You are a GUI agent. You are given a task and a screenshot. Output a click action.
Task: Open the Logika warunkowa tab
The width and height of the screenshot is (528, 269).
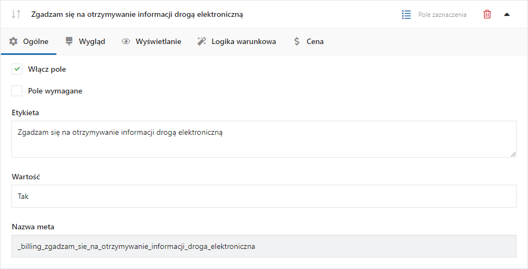click(237, 41)
